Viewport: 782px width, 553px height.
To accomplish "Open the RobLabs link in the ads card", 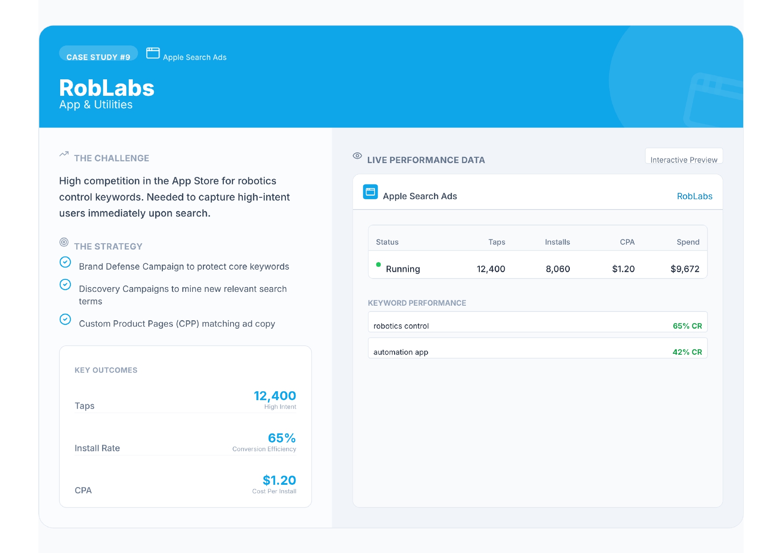I will 695,196.
